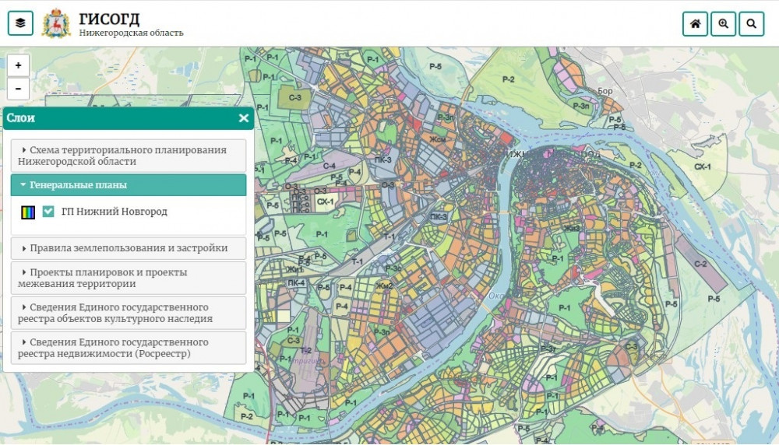Open the реестра недвижимости (Росреестр) section

click(129, 348)
